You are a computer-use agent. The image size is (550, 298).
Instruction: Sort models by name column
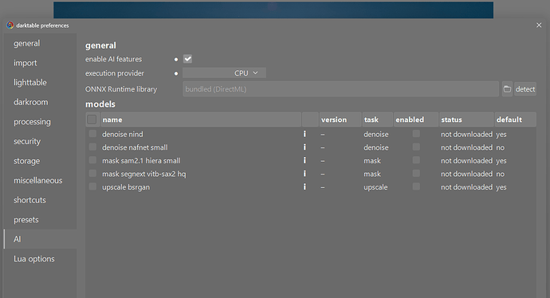point(201,120)
